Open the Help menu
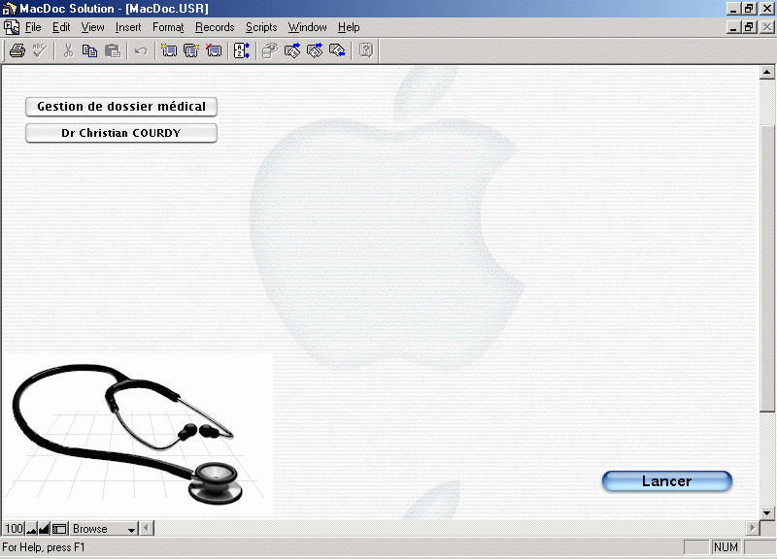The height and width of the screenshot is (559, 777). [349, 27]
